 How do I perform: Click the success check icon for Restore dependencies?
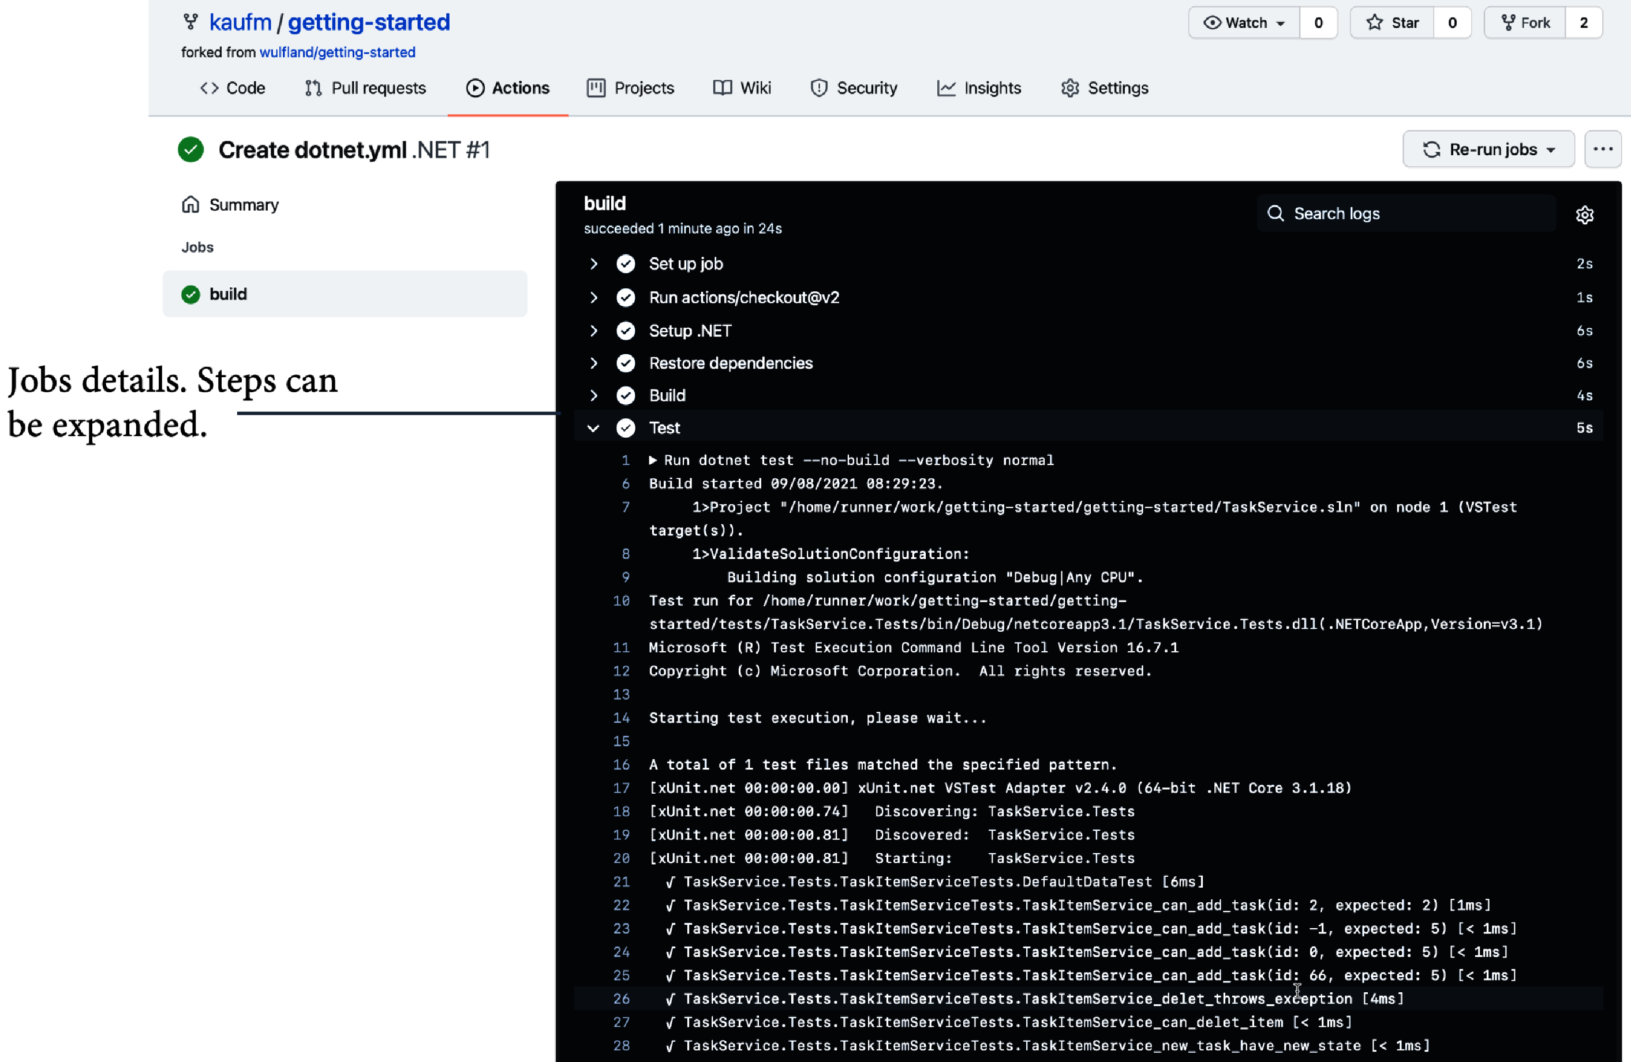point(625,363)
